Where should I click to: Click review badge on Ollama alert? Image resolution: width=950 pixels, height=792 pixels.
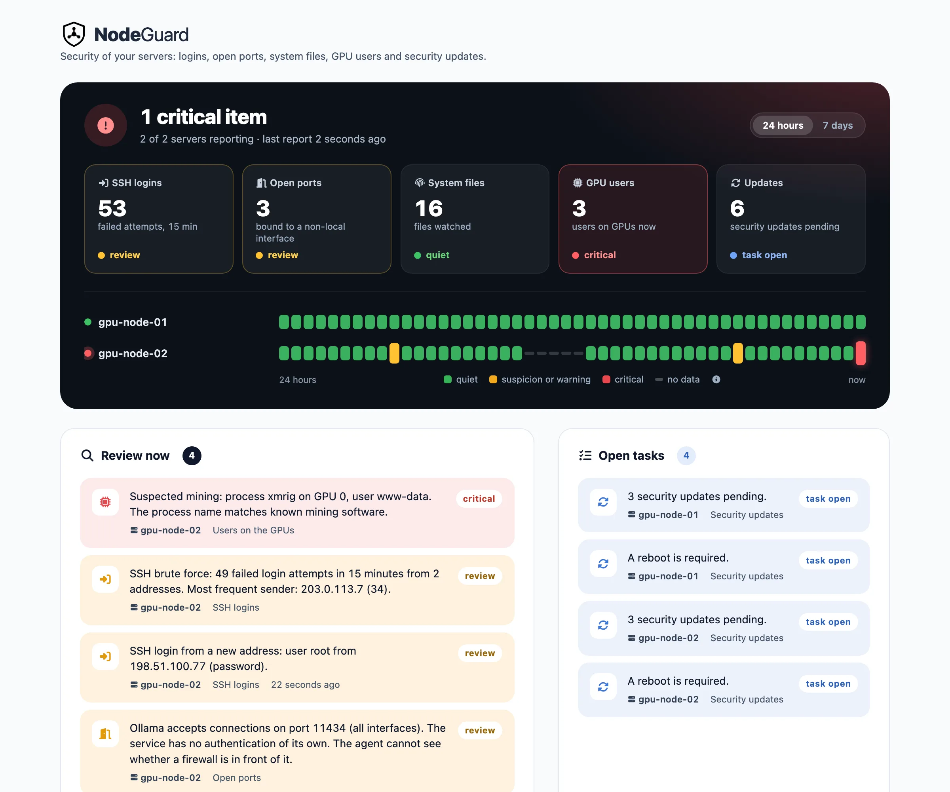(x=479, y=731)
